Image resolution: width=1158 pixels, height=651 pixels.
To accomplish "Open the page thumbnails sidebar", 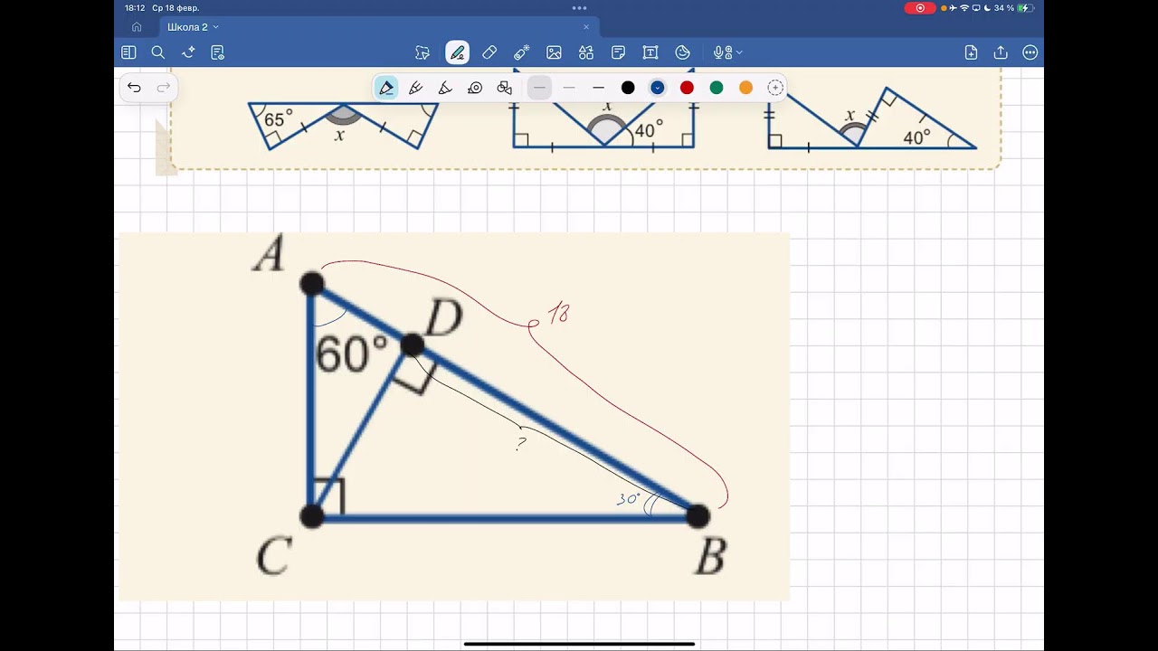I will (x=128, y=52).
